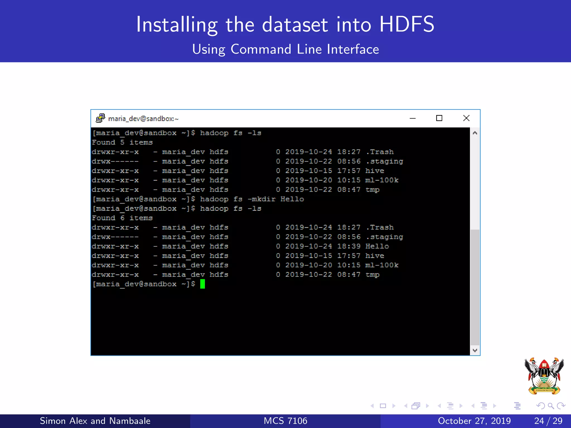571x428 pixels.
Task: Go to next section with Beamer arrow
Action: point(494,406)
